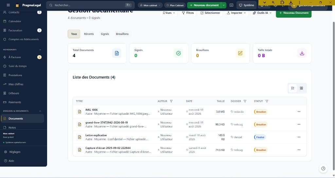The height and width of the screenshot is (178, 335).
Task: Filter documents by Auteur column
Action: point(171,101)
